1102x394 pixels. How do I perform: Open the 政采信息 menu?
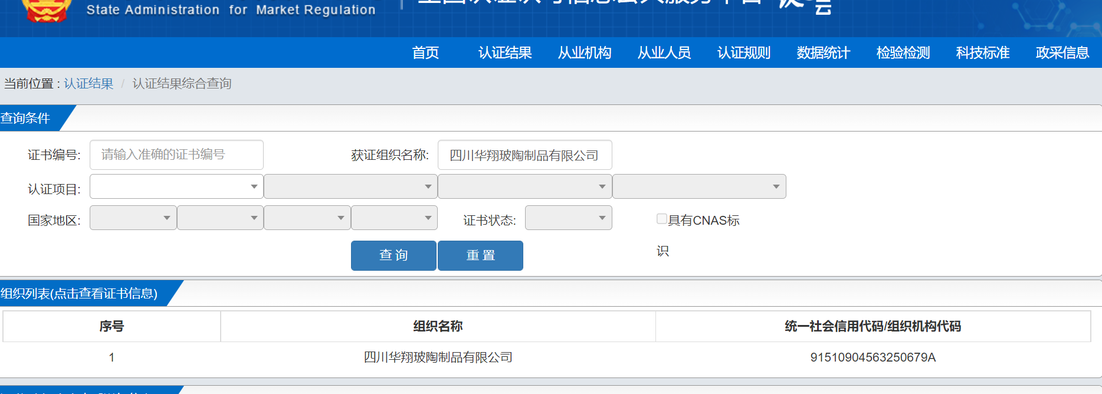click(x=1062, y=53)
